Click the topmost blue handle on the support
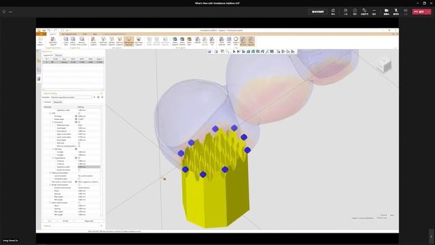 coord(234,128)
